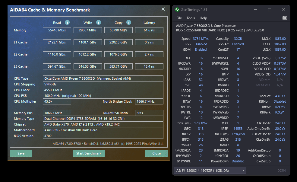Select the Memory Read value 55418 MB/s
The width and height of the screenshot is (297, 182).
[57, 30]
